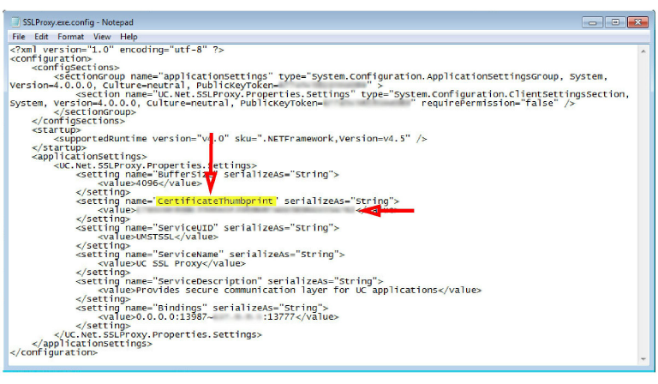Click the UMSTSSL value line

click(158, 237)
